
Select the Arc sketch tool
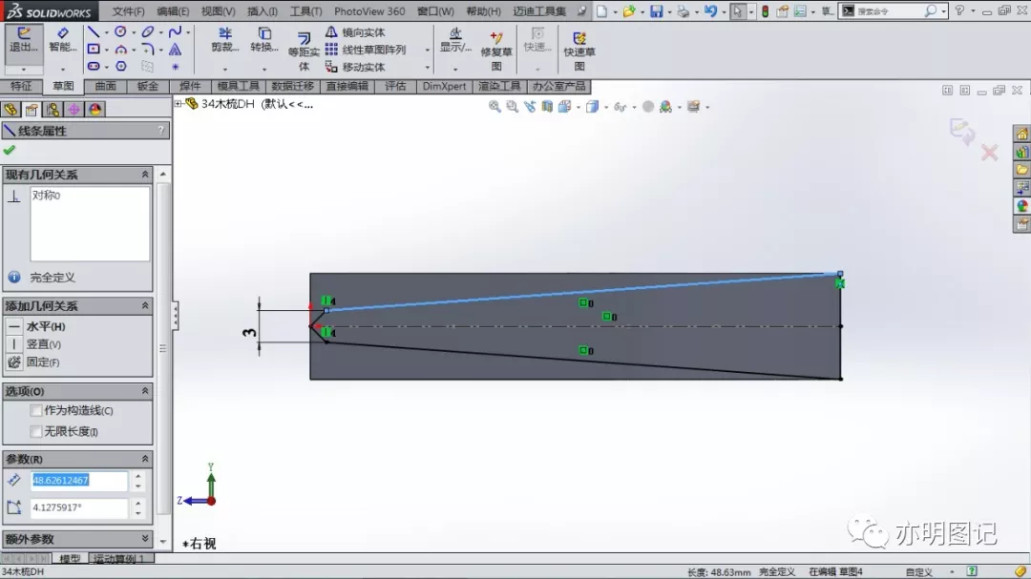point(121,50)
